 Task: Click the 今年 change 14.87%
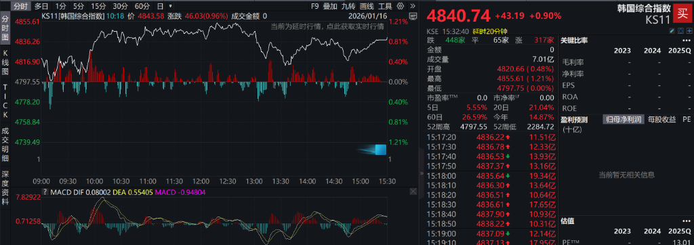[x=542, y=117]
